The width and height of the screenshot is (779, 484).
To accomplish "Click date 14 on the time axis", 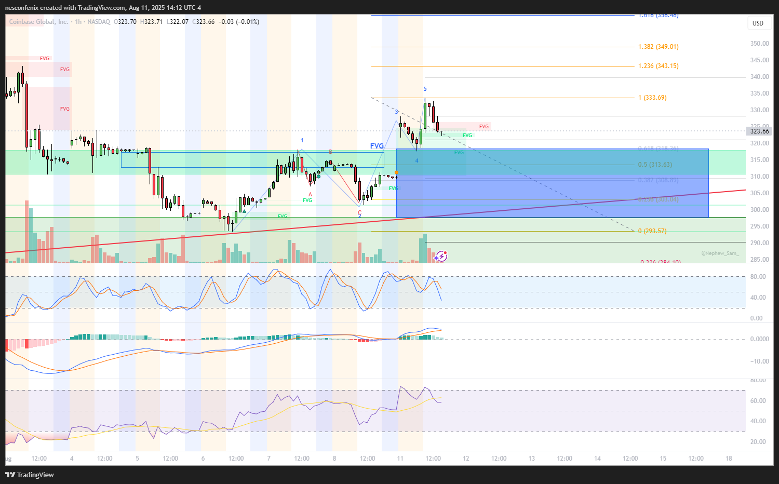I will pos(597,459).
